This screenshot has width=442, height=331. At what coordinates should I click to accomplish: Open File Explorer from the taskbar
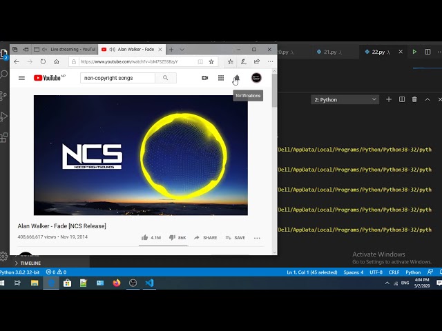coord(35,283)
